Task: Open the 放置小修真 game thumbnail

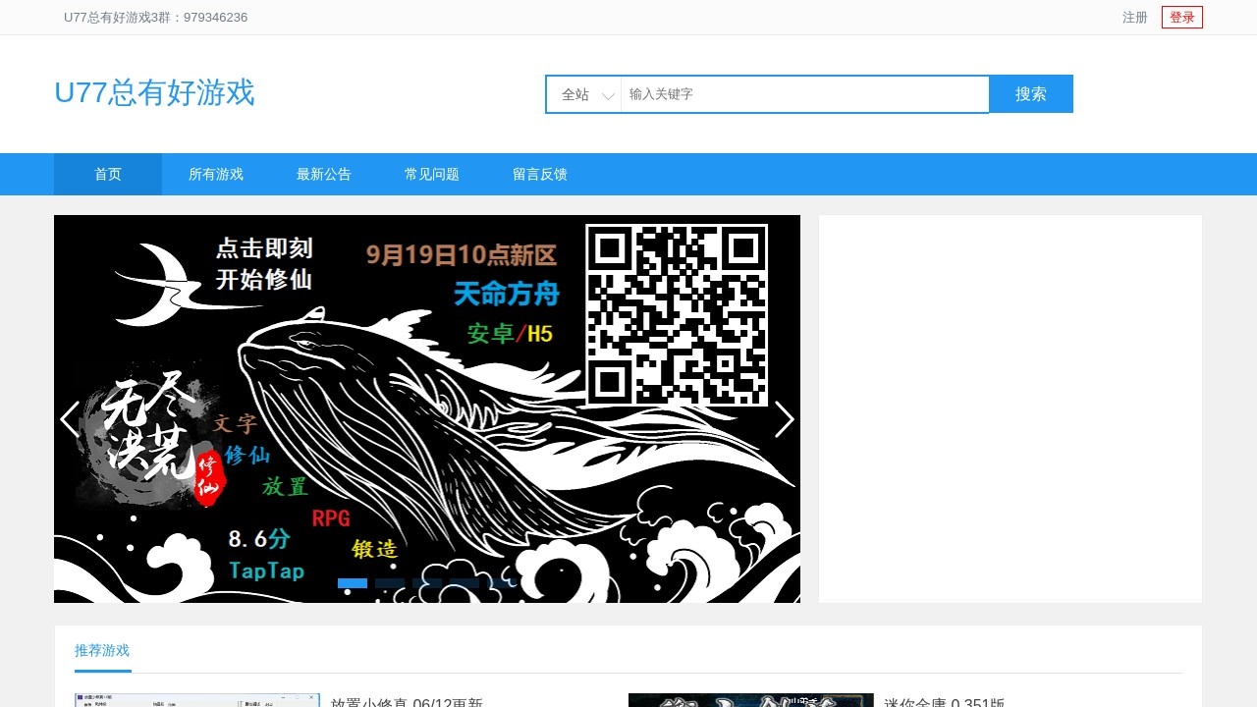Action: click(196, 699)
